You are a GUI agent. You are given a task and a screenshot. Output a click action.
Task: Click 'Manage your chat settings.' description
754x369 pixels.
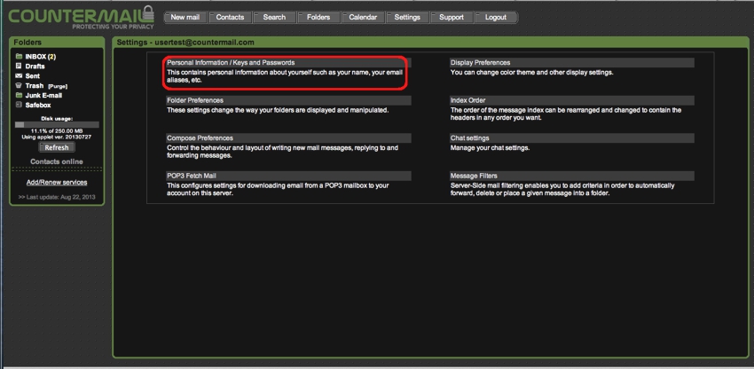pyautogui.click(x=490, y=148)
